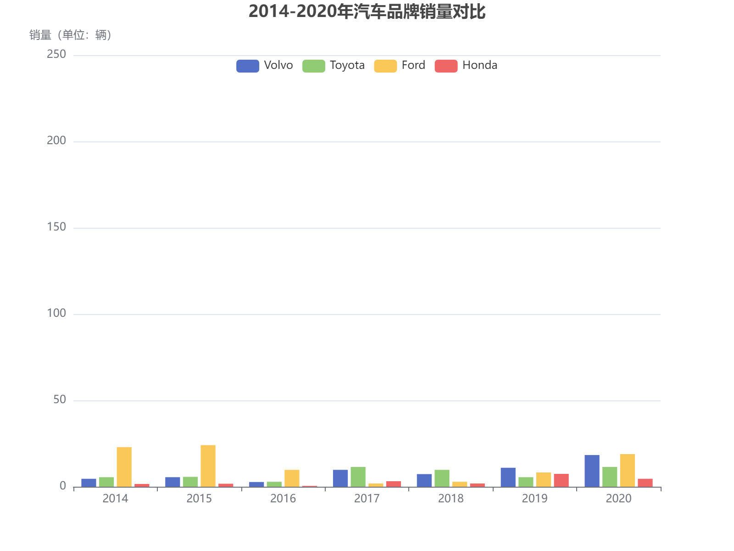Select the 2020 Ford yellow bar
Image resolution: width=734 pixels, height=551 pixels.
[x=628, y=471]
